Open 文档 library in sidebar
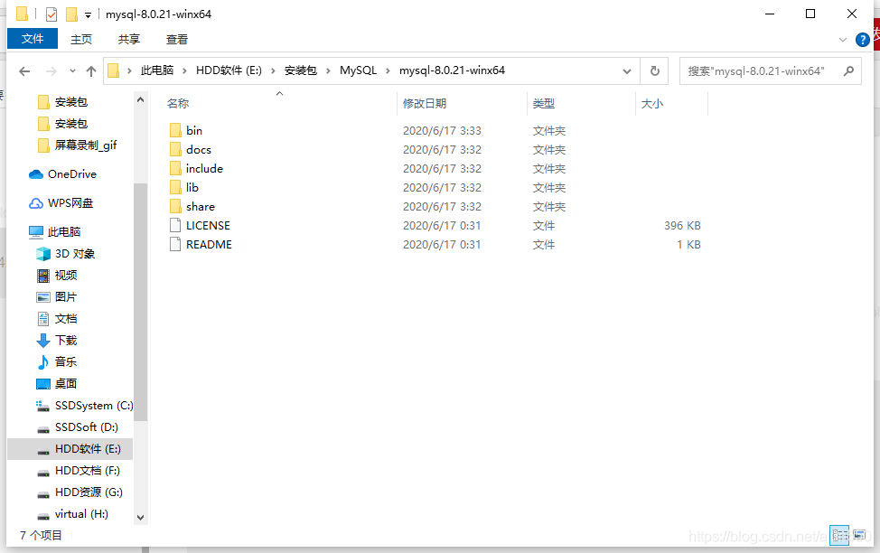Image resolution: width=880 pixels, height=553 pixels. 57,319
